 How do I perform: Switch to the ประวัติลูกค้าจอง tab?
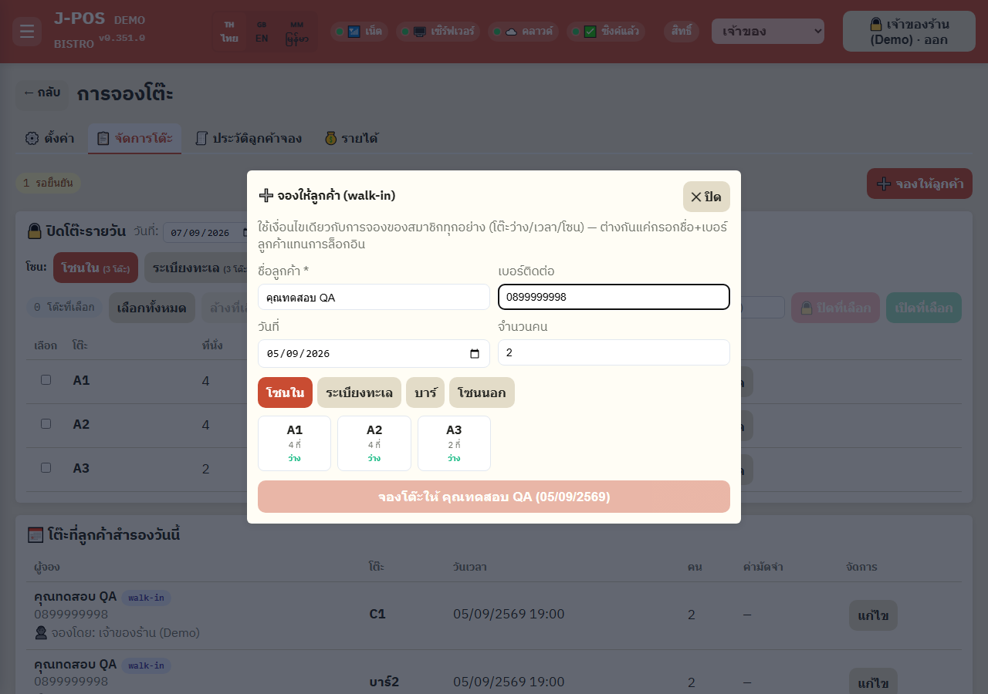tap(248, 139)
